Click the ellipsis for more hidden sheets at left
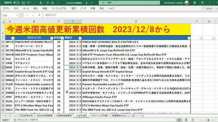Image resolution: width=218 pixels, height=122 pixels. pyautogui.click(x=15, y=116)
